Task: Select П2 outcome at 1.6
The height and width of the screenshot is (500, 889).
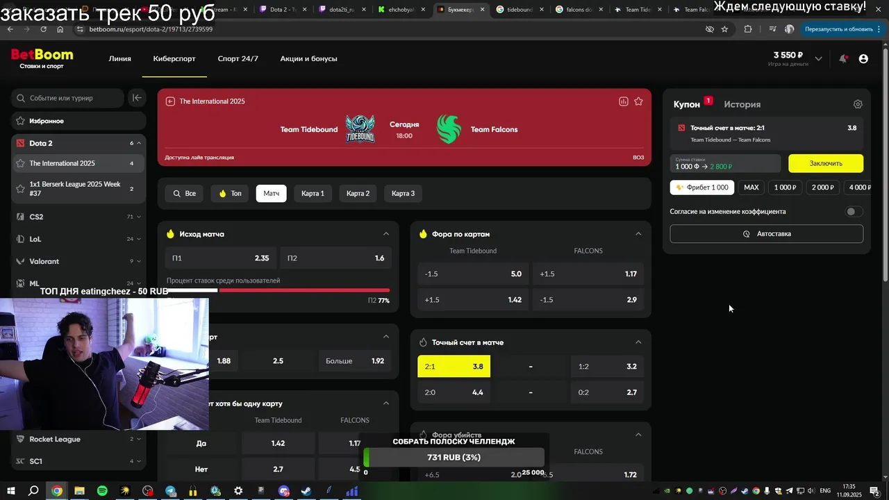Action: tap(335, 258)
